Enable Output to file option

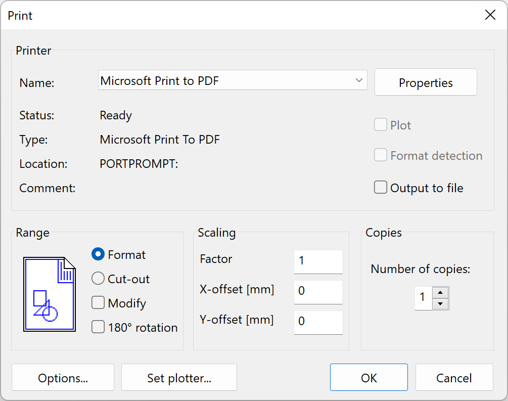click(381, 188)
